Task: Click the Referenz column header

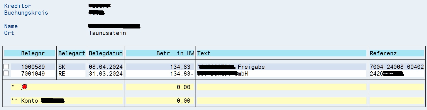Action: (397, 53)
